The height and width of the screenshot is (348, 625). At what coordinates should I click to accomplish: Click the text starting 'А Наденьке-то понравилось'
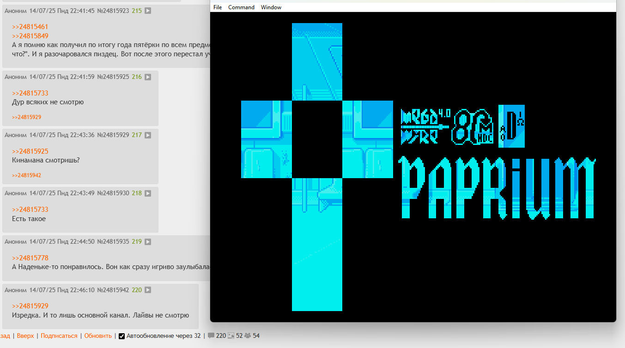pos(111,267)
